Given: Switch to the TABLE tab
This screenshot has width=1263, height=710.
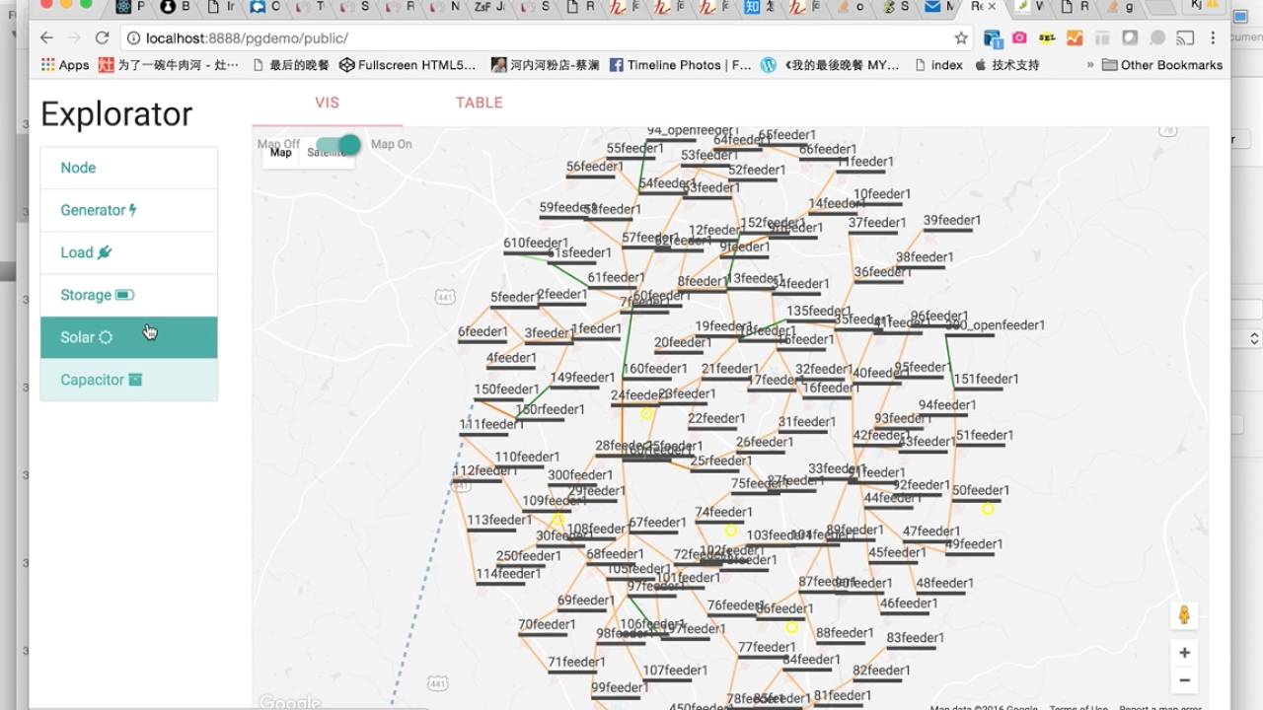Looking at the screenshot, I should coord(480,103).
